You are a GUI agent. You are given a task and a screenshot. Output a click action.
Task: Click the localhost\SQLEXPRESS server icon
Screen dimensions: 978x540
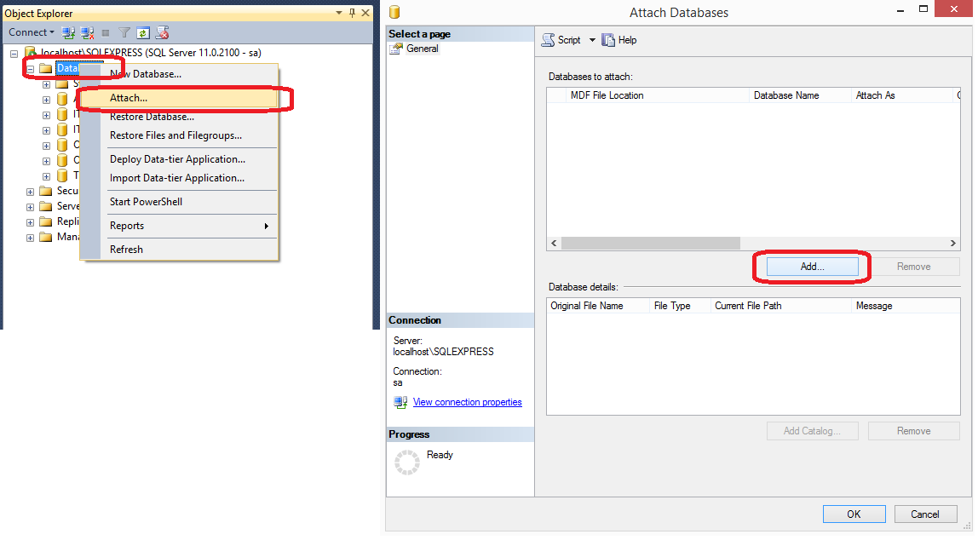(x=30, y=52)
